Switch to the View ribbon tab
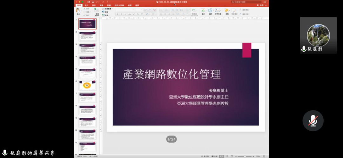The width and height of the screenshot is (343, 158). (137, 5)
